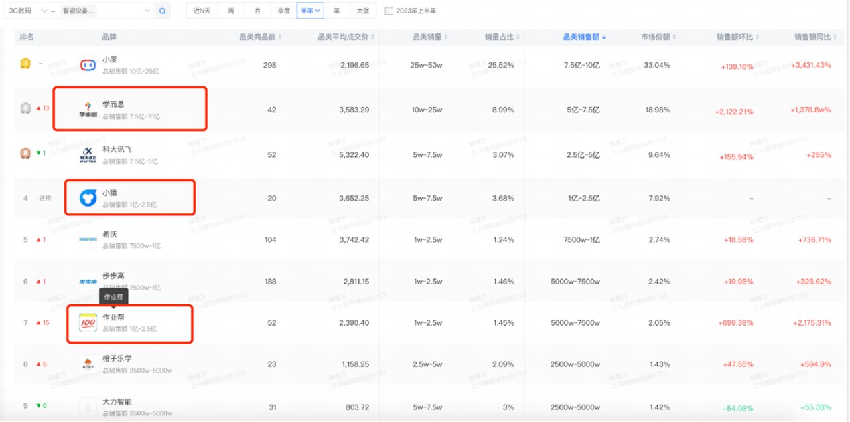Click the 品牌 column header

(109, 37)
